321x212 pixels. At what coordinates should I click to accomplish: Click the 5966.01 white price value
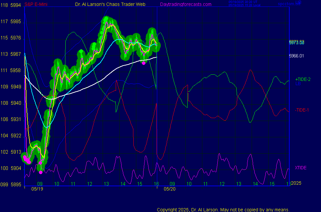[x=296, y=56]
